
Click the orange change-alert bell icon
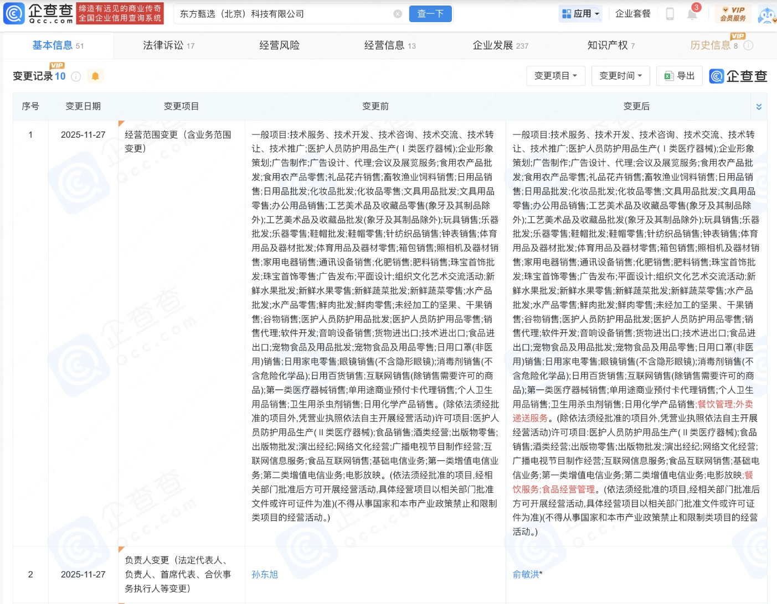point(95,76)
